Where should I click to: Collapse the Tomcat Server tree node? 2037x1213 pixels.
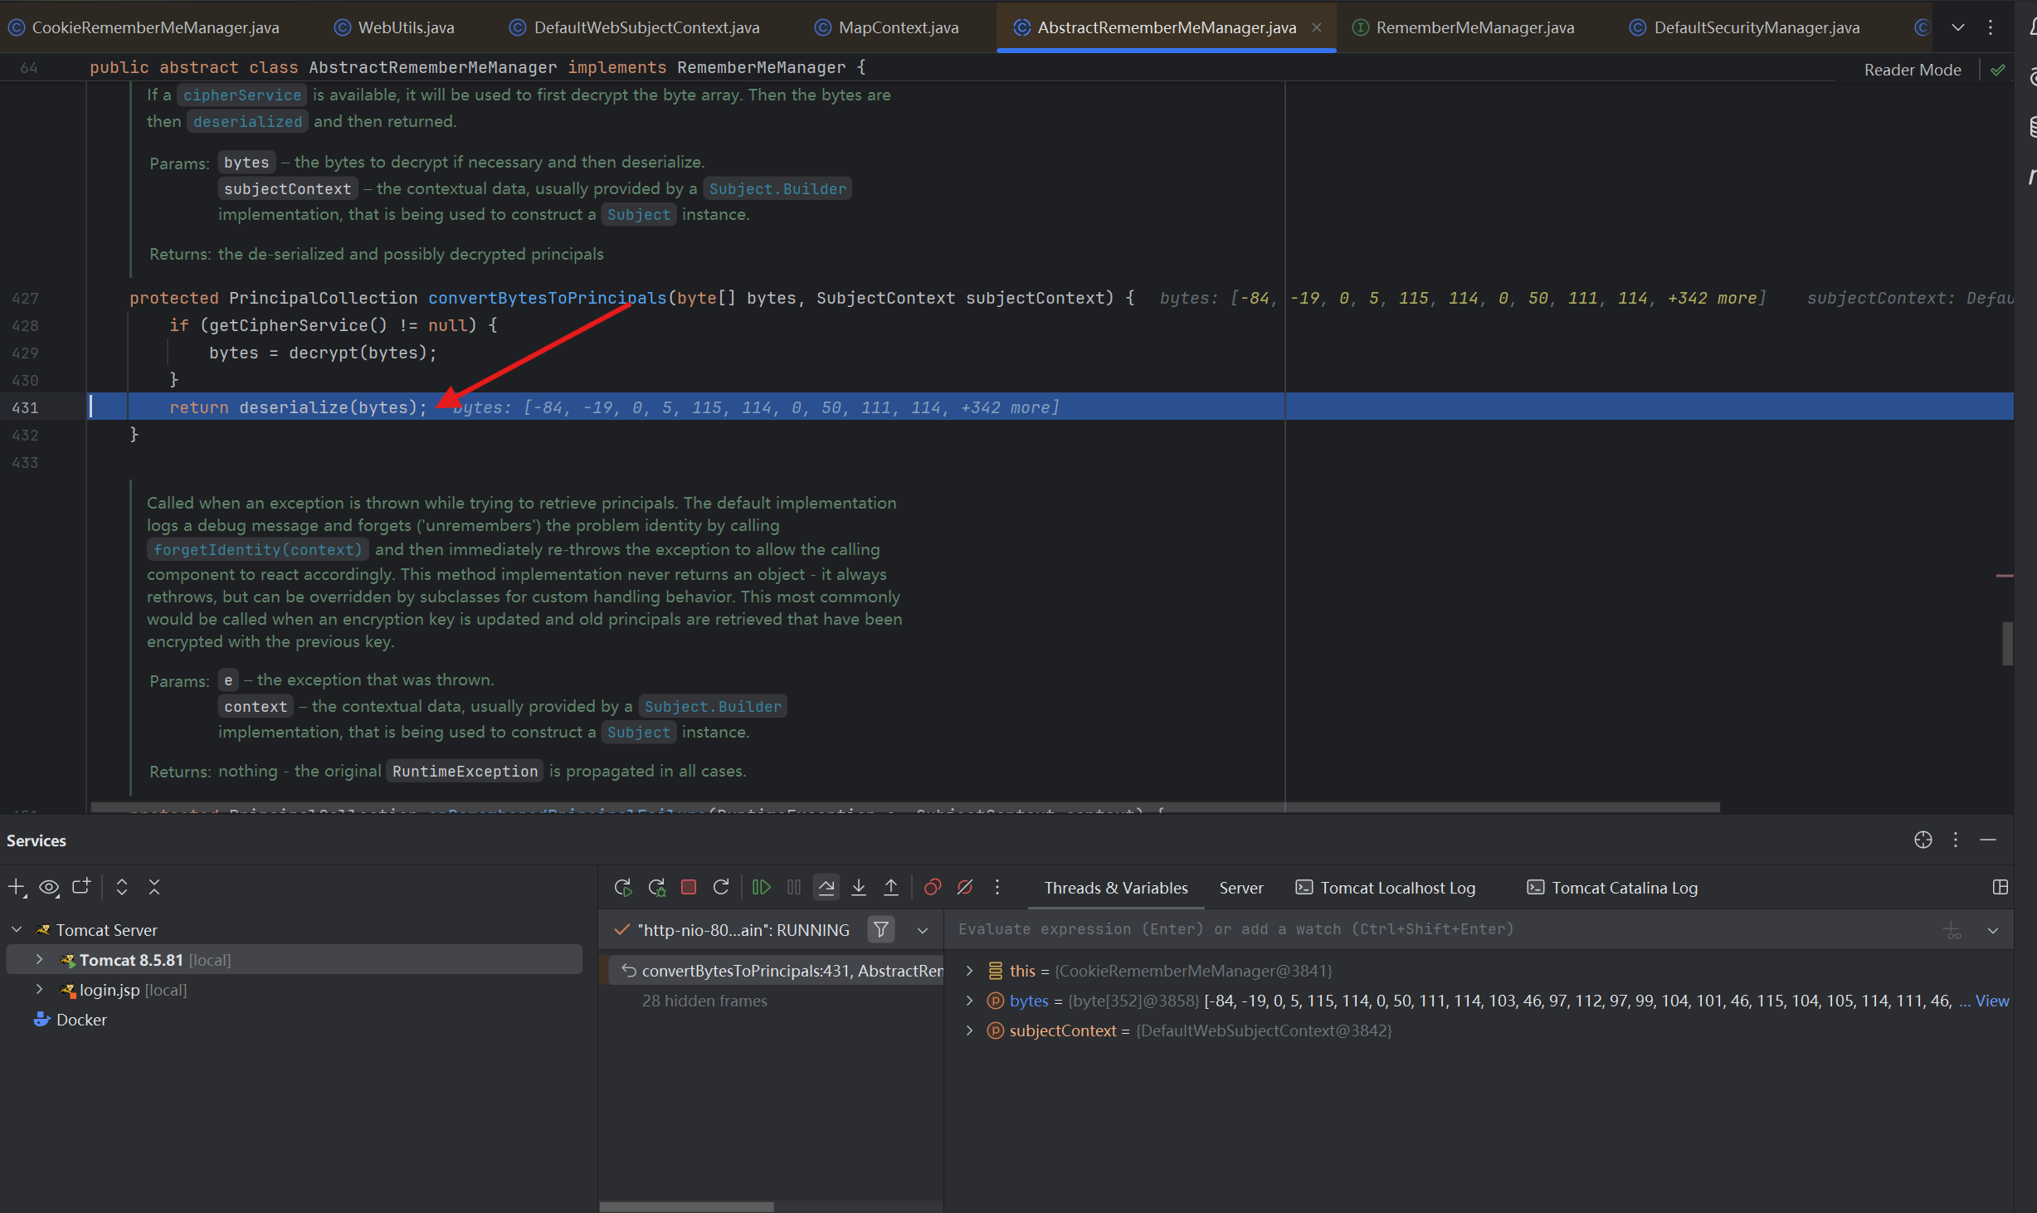(17, 930)
